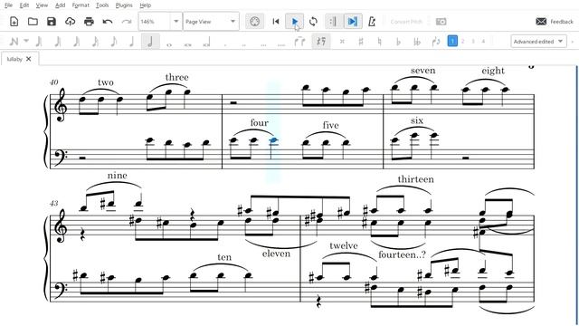
Task: Apply sharp accidental
Action: coord(361,42)
